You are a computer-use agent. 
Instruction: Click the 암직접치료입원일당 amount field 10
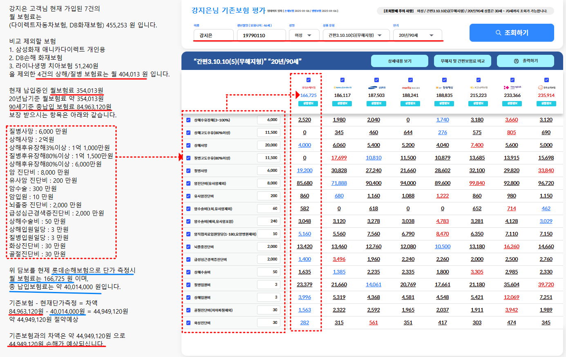[x=268, y=234]
